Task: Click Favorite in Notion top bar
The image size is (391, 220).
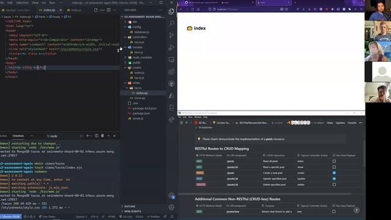Action: pyautogui.click(x=352, y=123)
